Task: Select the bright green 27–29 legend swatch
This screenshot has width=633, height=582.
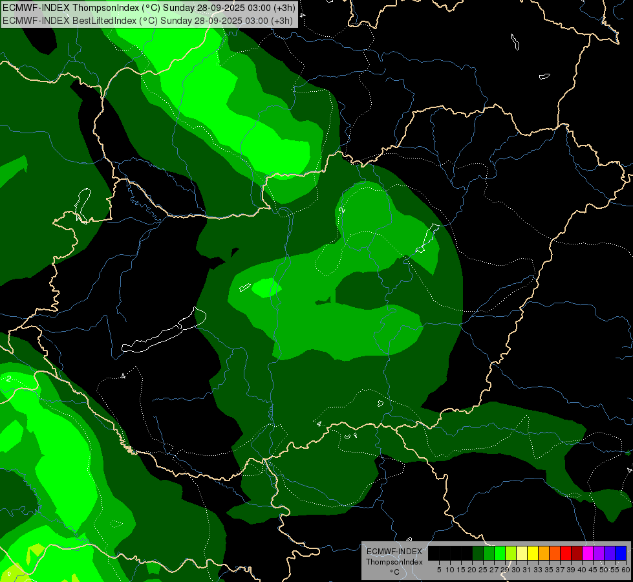Action: point(500,553)
